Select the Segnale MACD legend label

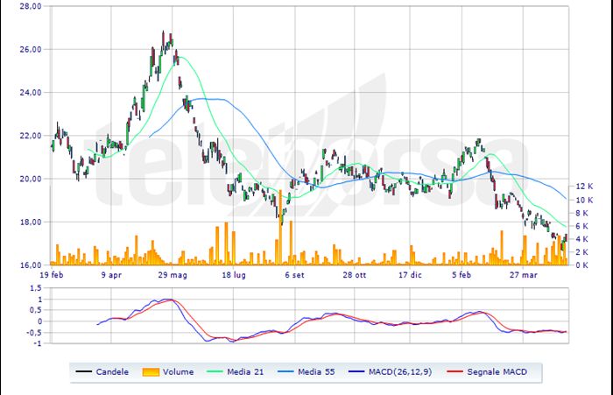click(x=497, y=371)
